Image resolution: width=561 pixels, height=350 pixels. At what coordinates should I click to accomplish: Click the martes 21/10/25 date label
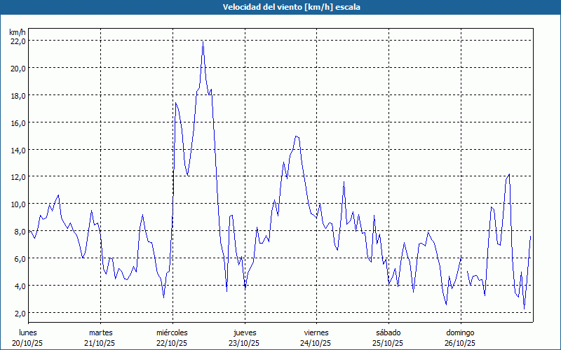pyautogui.click(x=100, y=337)
